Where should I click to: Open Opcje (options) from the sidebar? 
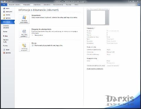6,49
